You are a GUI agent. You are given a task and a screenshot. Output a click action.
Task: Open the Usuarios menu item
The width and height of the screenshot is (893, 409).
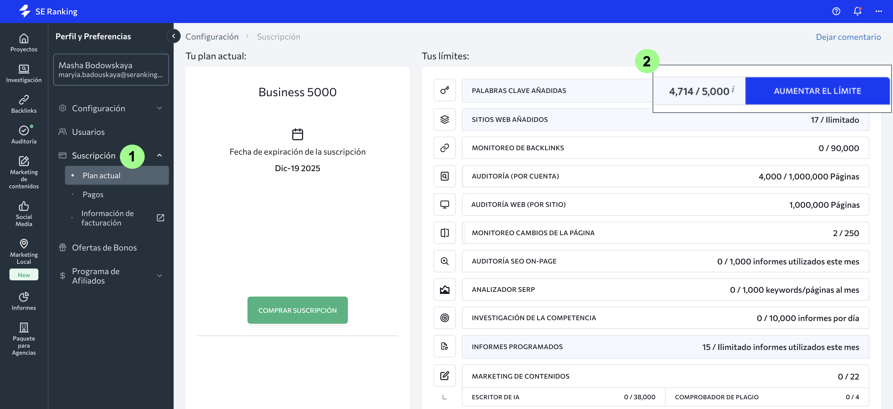[x=88, y=132]
